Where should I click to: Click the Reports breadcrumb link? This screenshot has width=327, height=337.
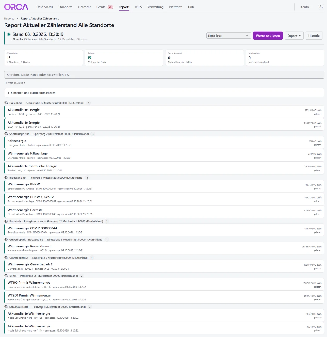point(9,19)
